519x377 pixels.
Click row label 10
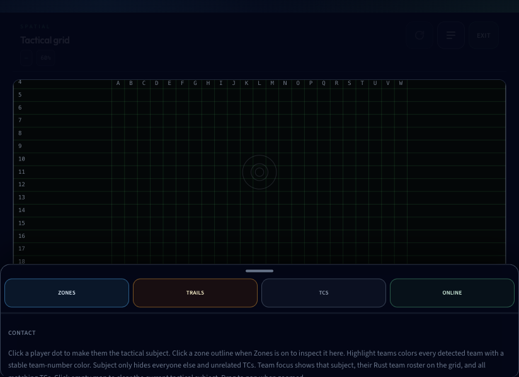[x=21, y=159]
